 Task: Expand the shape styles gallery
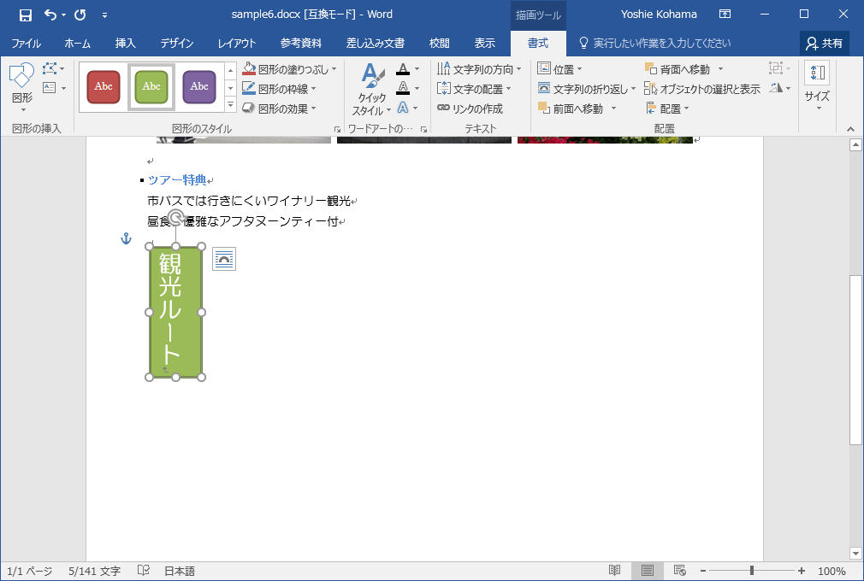(231, 103)
